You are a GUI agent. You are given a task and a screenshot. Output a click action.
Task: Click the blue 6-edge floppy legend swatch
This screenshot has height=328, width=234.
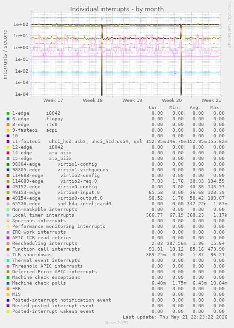[8, 119]
